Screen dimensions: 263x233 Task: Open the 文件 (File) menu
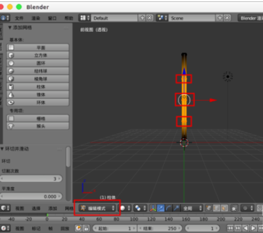coord(19,19)
